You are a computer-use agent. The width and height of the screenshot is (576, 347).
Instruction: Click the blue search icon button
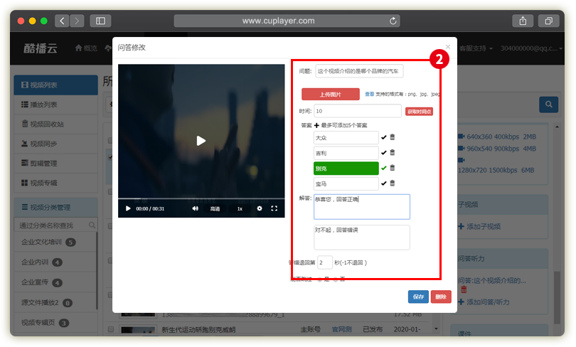(x=548, y=105)
